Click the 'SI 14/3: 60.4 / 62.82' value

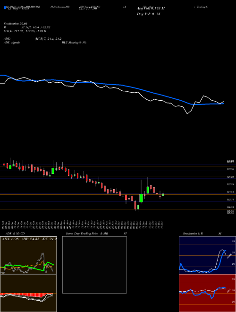(x=36, y=27)
